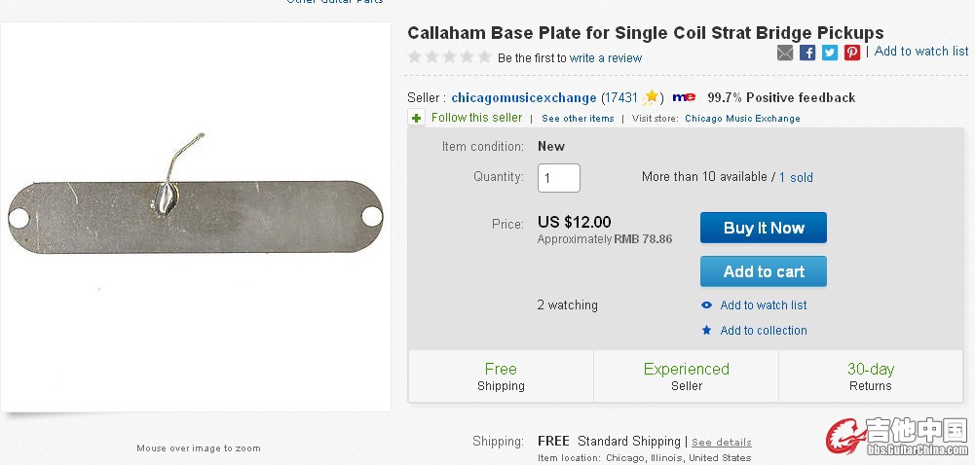Screen dimensions: 975x465
Task: Open the '1 sold' link
Action: pos(796,178)
